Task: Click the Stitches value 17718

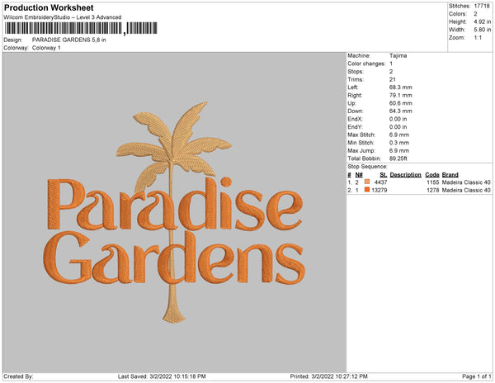Action: [x=482, y=6]
